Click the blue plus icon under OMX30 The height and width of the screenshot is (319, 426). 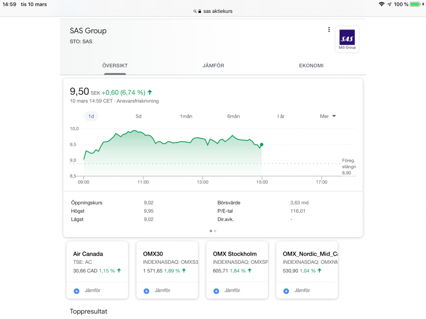(x=146, y=291)
